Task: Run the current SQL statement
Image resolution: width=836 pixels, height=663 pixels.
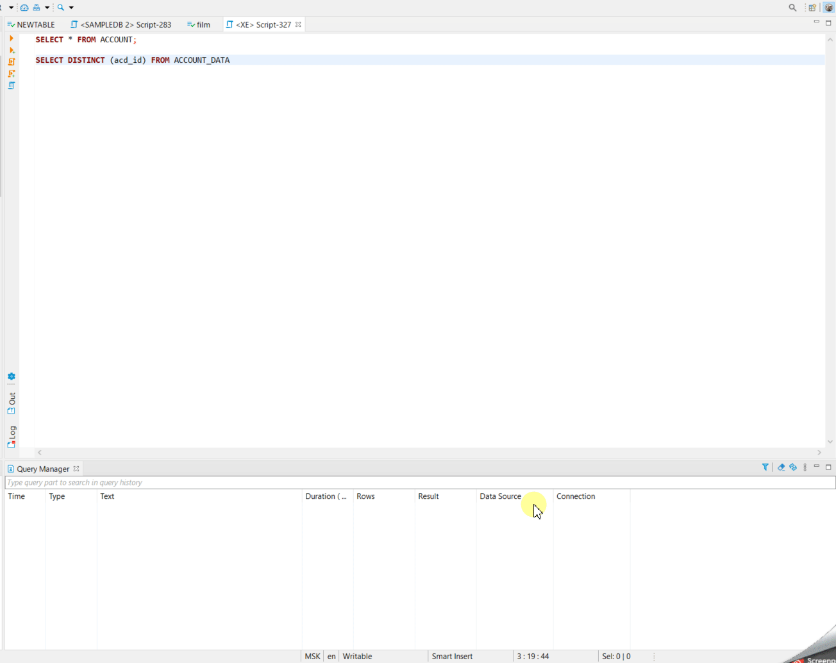Action: 12,38
